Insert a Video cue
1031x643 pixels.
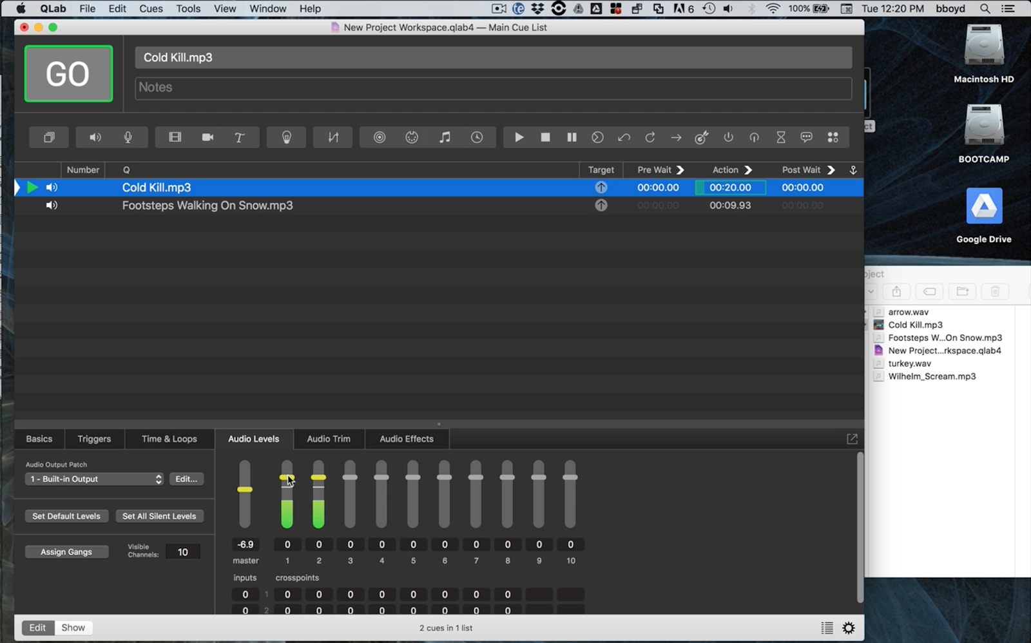pyautogui.click(x=174, y=137)
